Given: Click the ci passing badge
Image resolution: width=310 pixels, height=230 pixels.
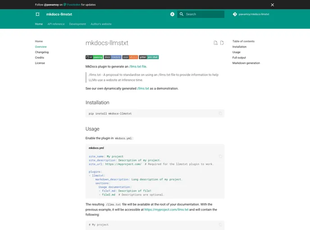Looking at the screenshot, I should point(94,57).
